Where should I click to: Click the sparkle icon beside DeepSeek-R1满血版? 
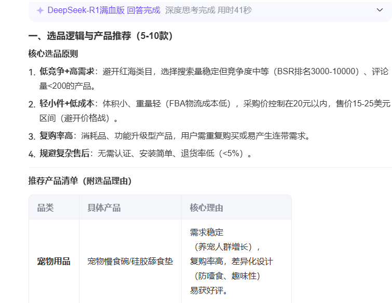(x=40, y=10)
